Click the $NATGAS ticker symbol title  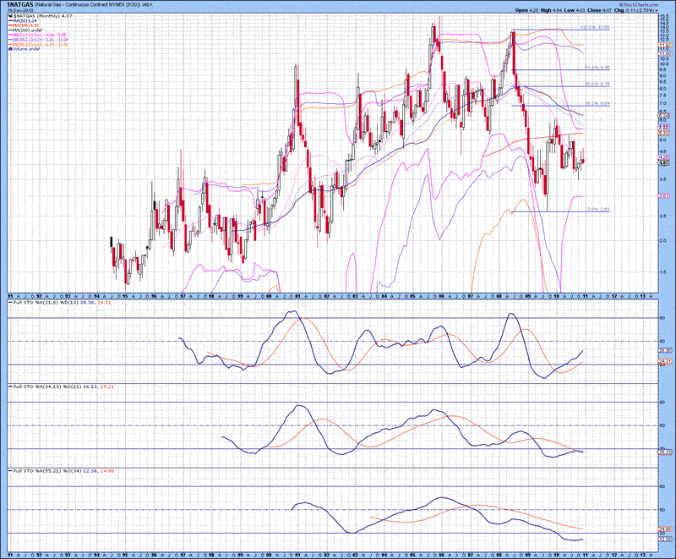pos(19,4)
